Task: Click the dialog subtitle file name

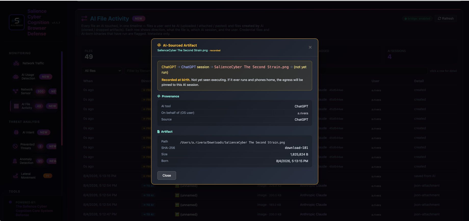Action: (183, 50)
